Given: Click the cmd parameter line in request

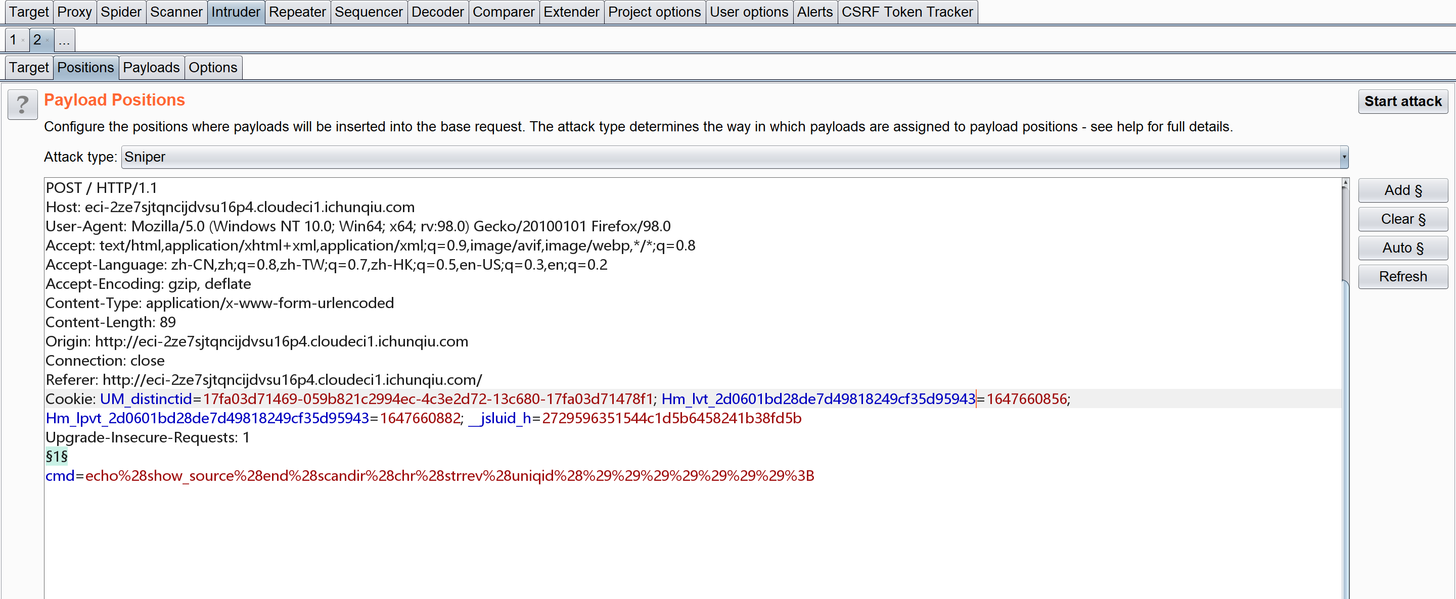Looking at the screenshot, I should pyautogui.click(x=429, y=476).
